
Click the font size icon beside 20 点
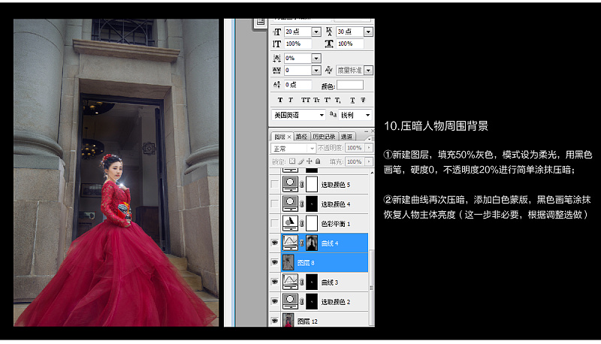[276, 32]
